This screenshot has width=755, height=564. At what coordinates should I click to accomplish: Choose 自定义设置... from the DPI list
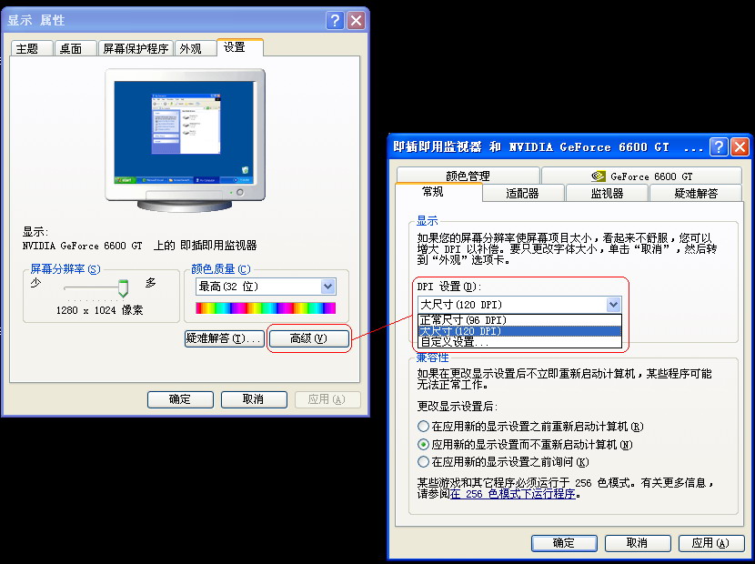pyautogui.click(x=520, y=342)
